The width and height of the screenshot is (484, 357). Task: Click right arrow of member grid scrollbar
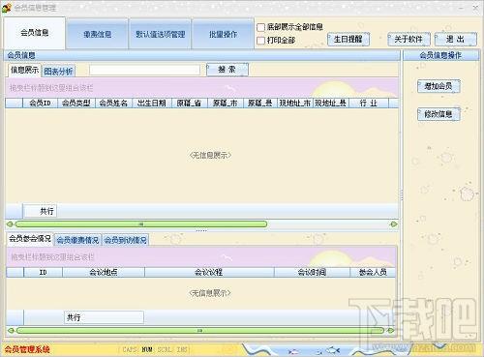point(394,224)
